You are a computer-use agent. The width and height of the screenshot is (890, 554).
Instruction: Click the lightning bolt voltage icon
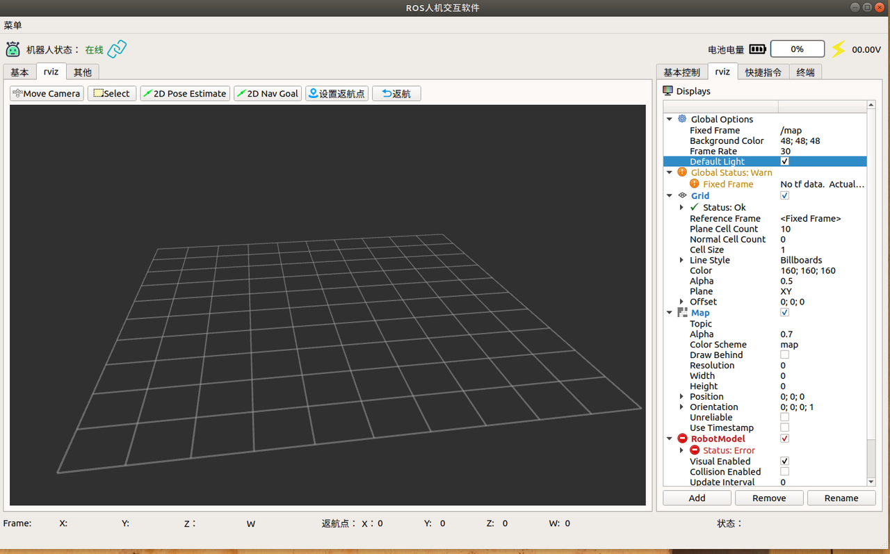[x=839, y=49]
